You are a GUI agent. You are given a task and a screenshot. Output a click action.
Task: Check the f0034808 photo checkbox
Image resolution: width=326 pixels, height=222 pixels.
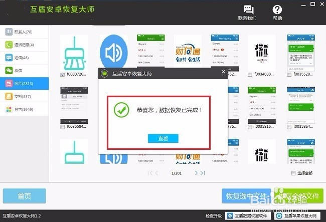[250, 75]
